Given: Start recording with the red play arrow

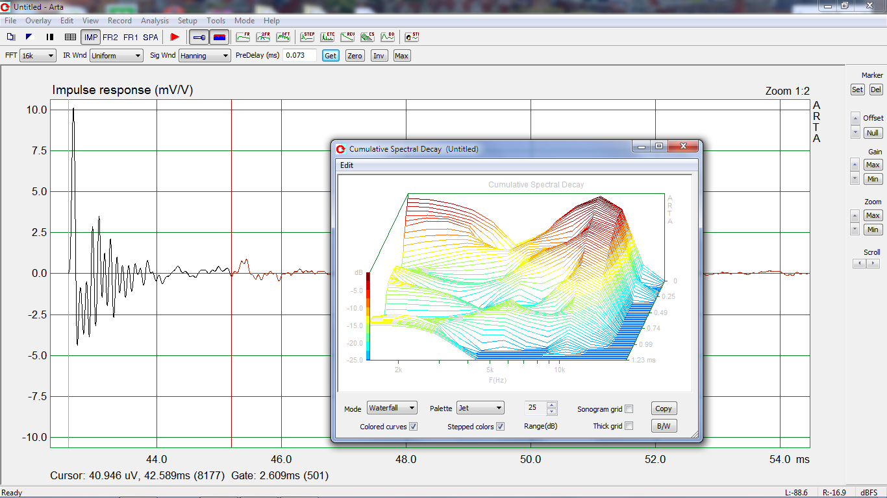Looking at the screenshot, I should coord(174,37).
